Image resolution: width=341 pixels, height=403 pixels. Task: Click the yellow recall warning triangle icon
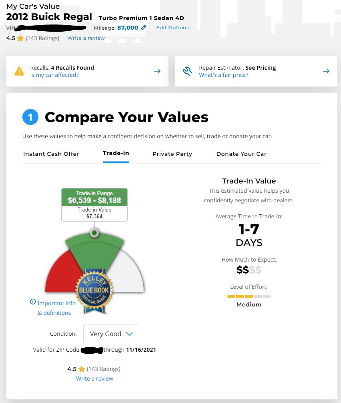(x=19, y=71)
